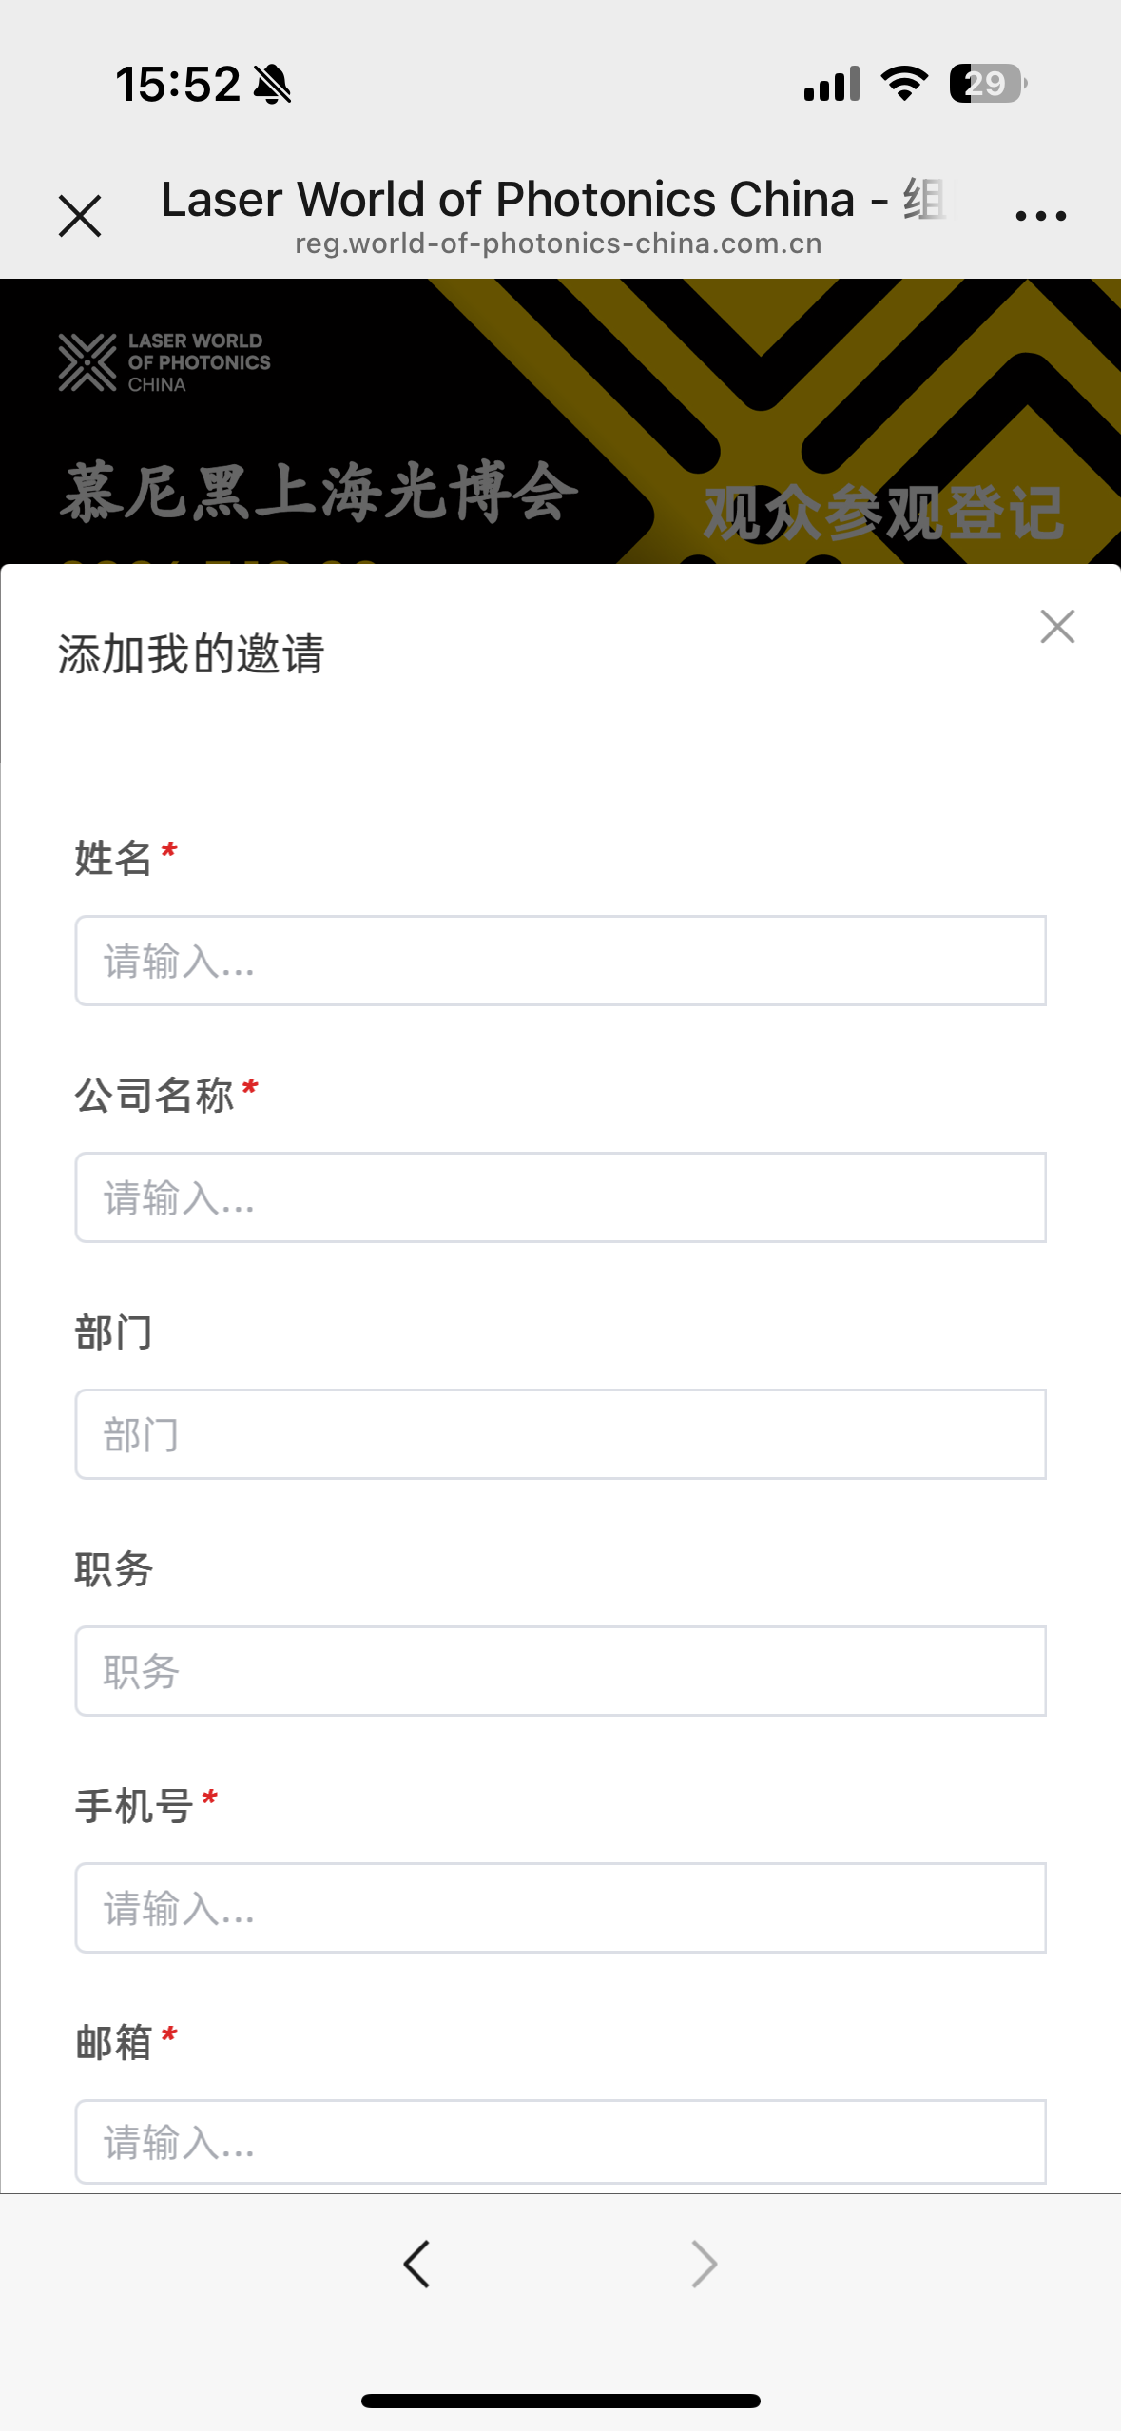Tap the 观众参观登记 banner text

pyautogui.click(x=882, y=514)
